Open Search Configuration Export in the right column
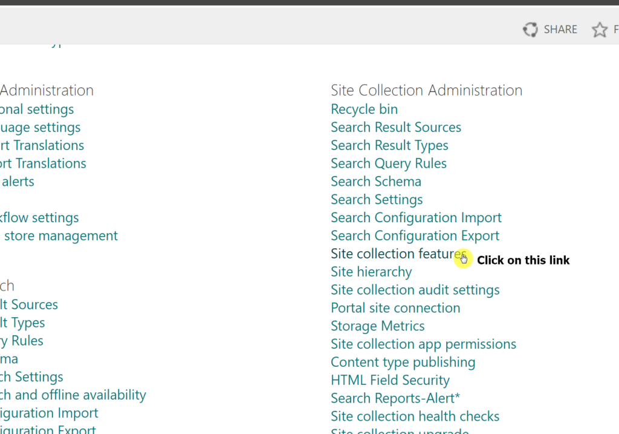 [x=415, y=236]
